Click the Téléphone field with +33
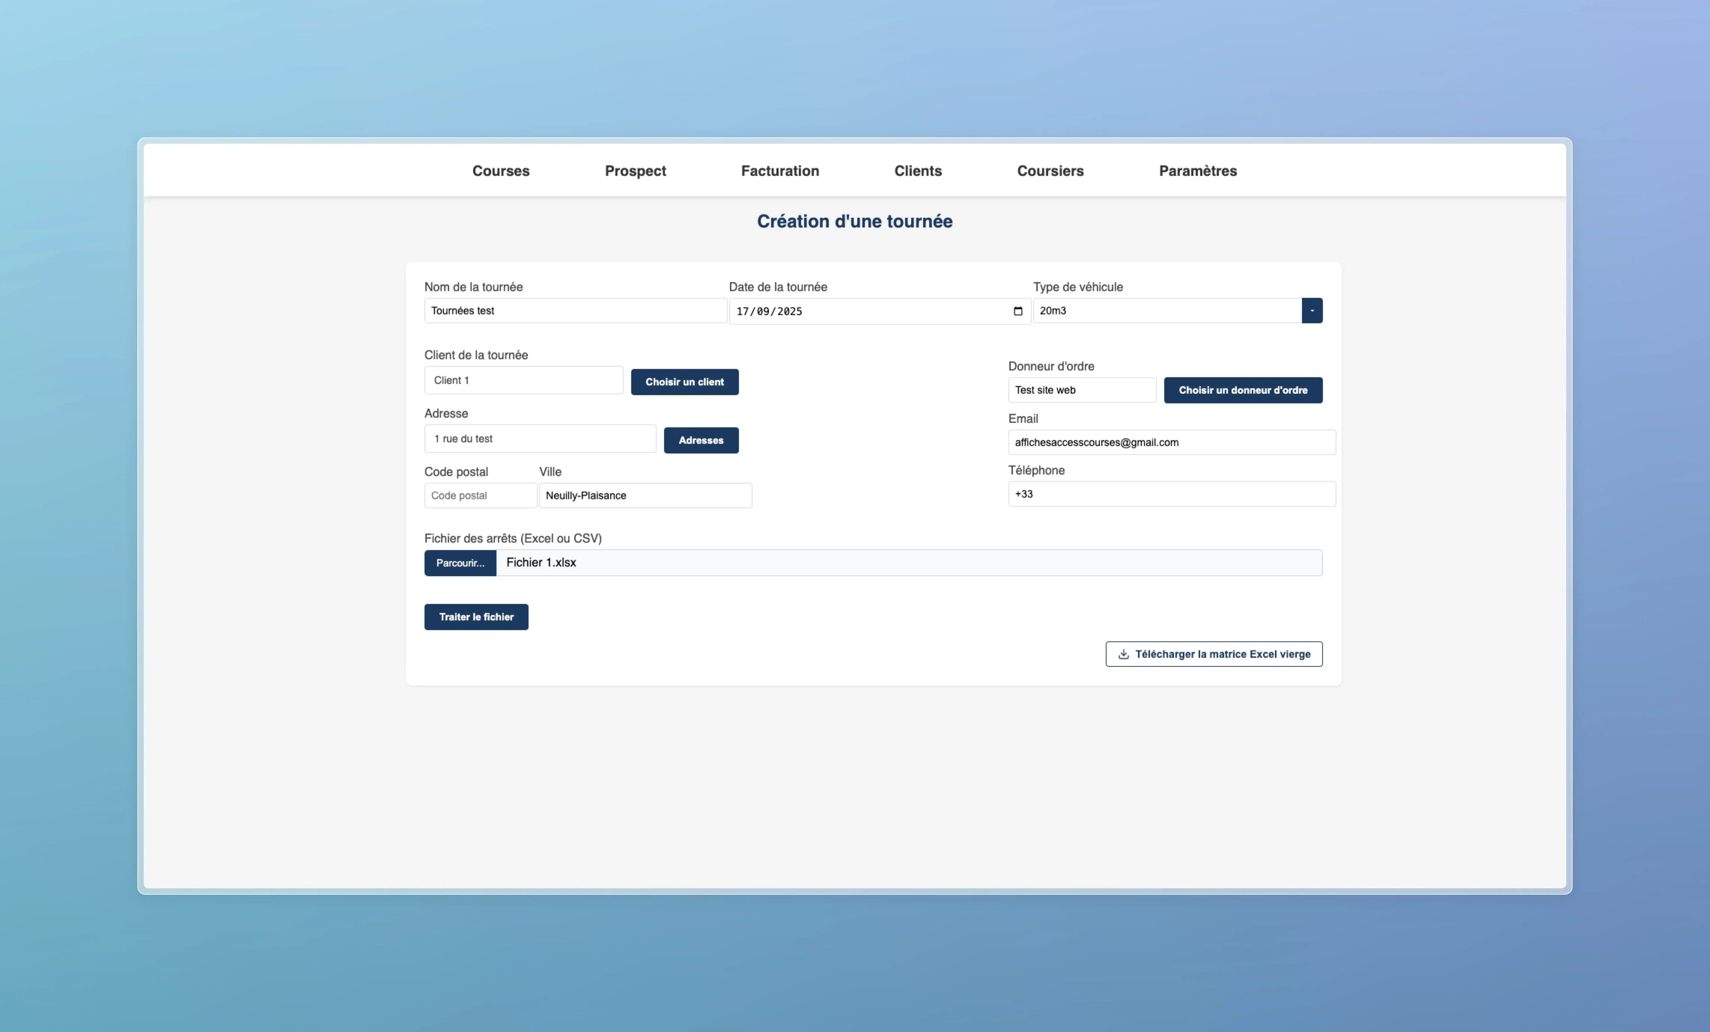Viewport: 1710px width, 1032px height. [x=1171, y=494]
